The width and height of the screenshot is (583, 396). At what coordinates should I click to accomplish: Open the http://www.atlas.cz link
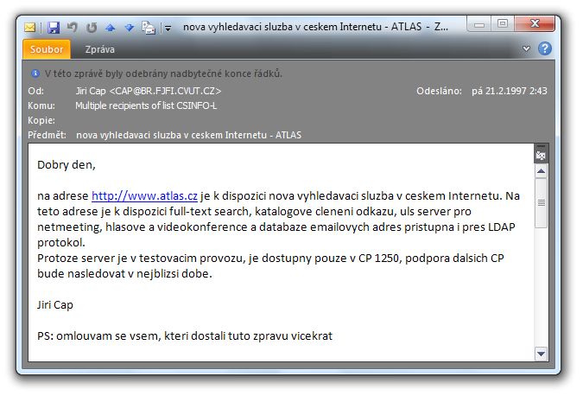pyautogui.click(x=144, y=195)
